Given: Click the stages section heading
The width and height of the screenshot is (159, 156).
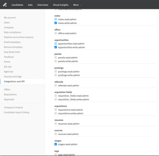Looking at the screenshot, I should pyautogui.click(x=58, y=141).
